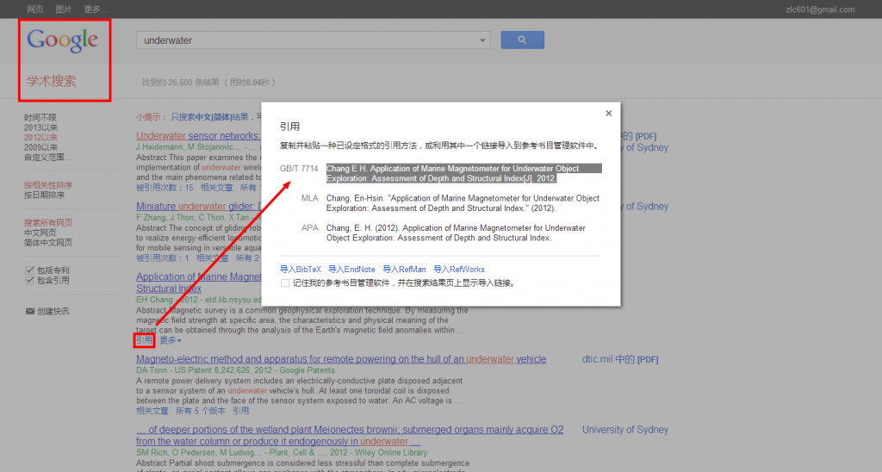This screenshot has width=882, height=472.
Task: Click the blue search magnifier button
Action: (522, 40)
